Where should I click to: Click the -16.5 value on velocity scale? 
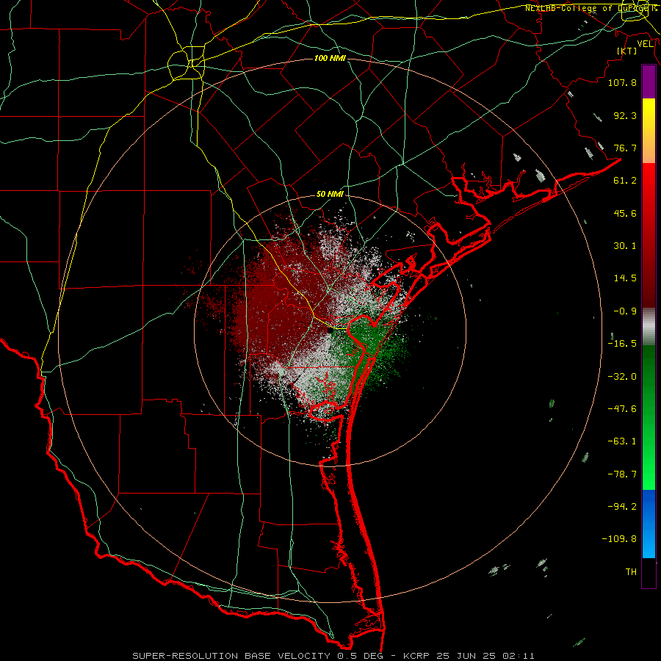pyautogui.click(x=622, y=344)
